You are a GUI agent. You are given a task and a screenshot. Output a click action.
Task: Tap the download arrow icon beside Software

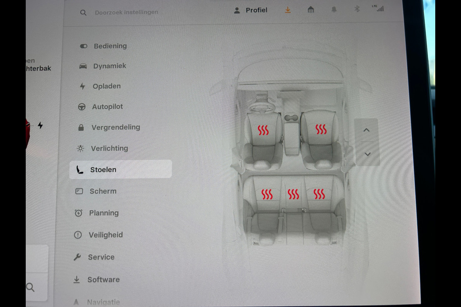click(76, 280)
